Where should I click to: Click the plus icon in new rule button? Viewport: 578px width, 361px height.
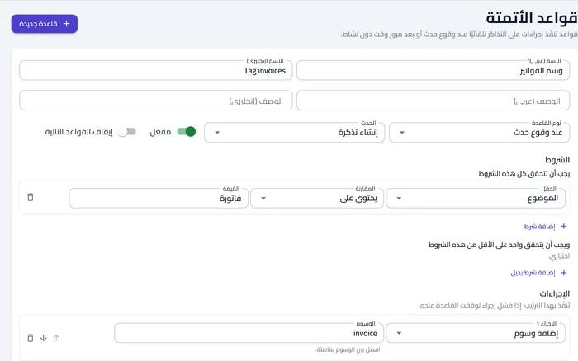coord(66,24)
